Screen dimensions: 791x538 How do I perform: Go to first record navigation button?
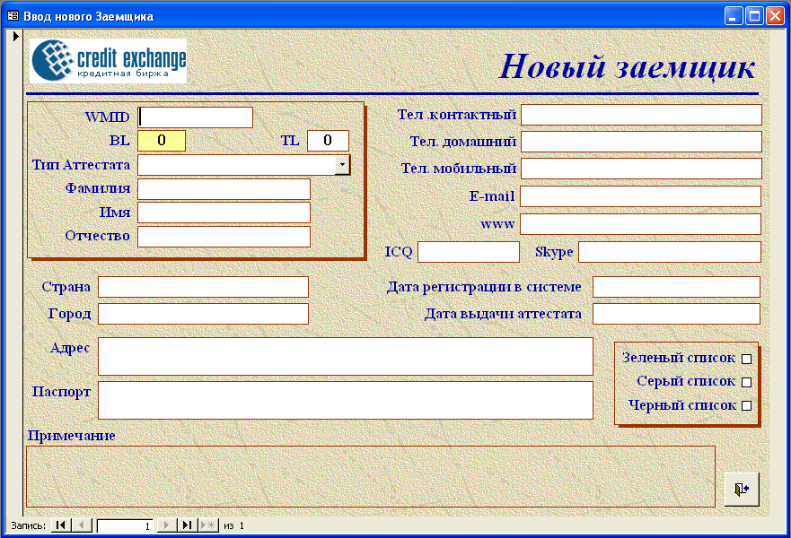click(x=60, y=525)
